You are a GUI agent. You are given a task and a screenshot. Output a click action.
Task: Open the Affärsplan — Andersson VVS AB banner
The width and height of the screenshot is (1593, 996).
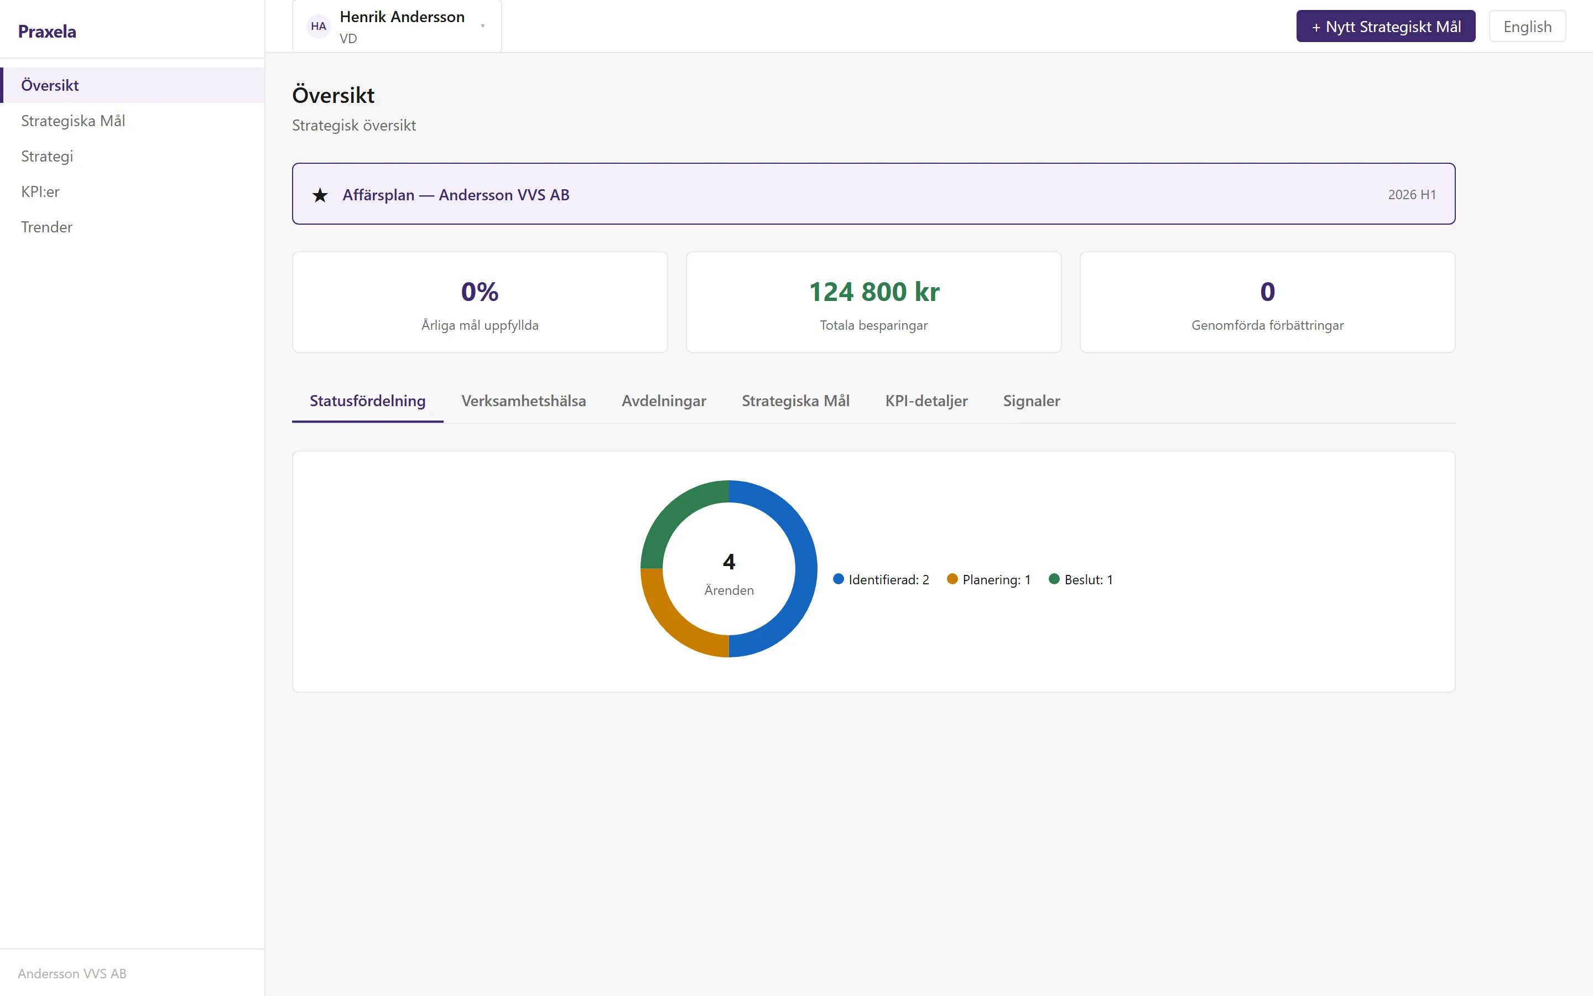click(x=873, y=194)
